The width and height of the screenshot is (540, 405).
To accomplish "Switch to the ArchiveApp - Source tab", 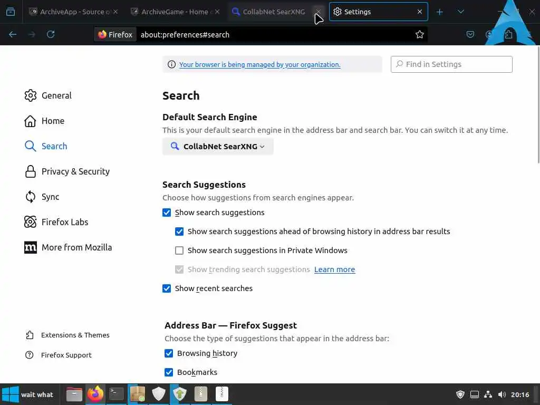I will tap(73, 12).
